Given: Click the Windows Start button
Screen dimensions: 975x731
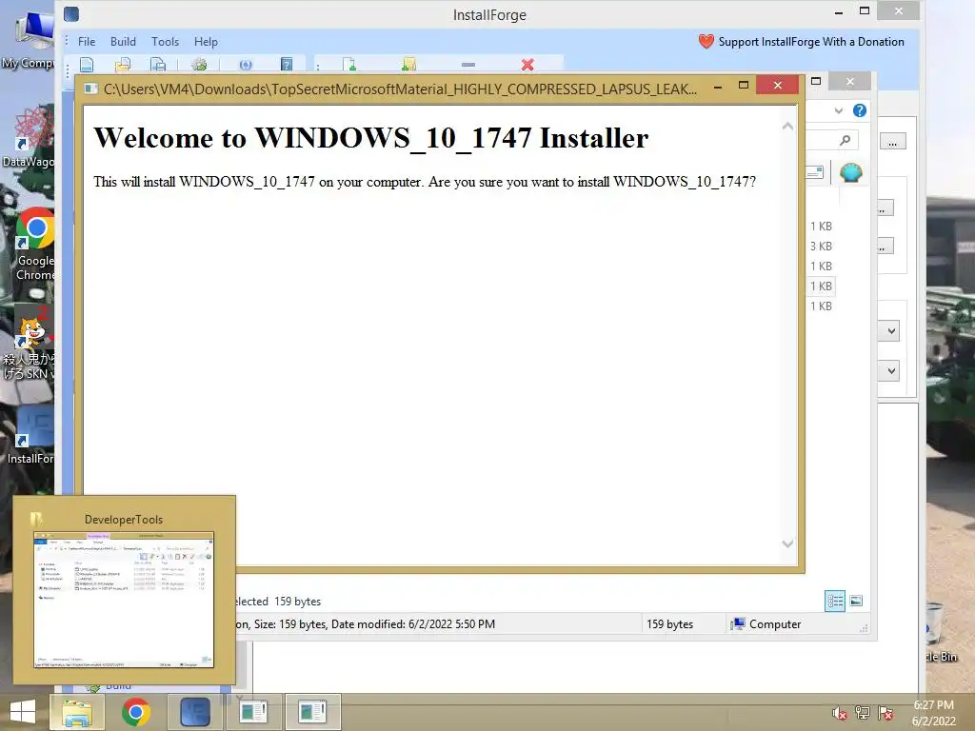Looking at the screenshot, I should click(23, 712).
